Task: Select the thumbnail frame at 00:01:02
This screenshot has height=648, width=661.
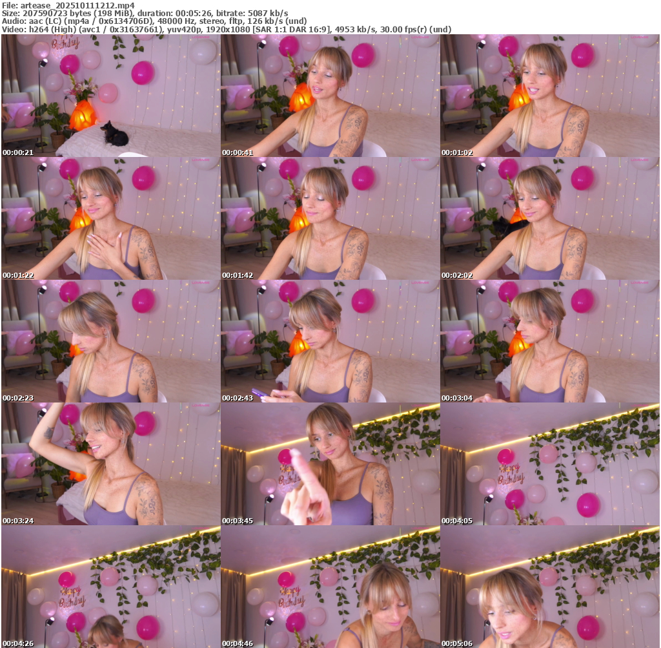Action: tap(550, 96)
